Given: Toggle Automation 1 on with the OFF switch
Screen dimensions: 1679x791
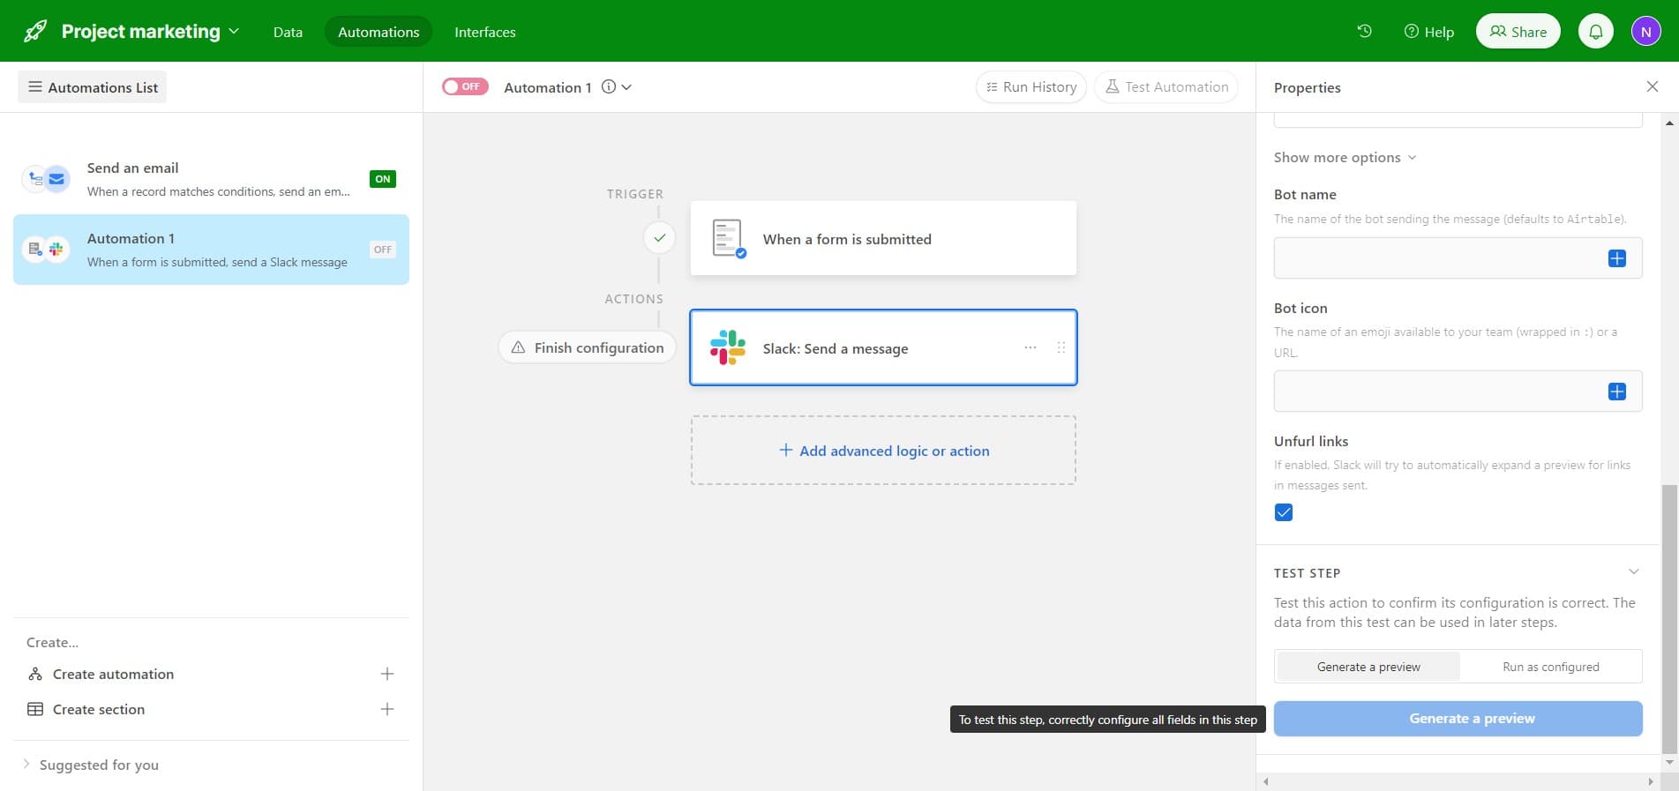Looking at the screenshot, I should coord(465,86).
